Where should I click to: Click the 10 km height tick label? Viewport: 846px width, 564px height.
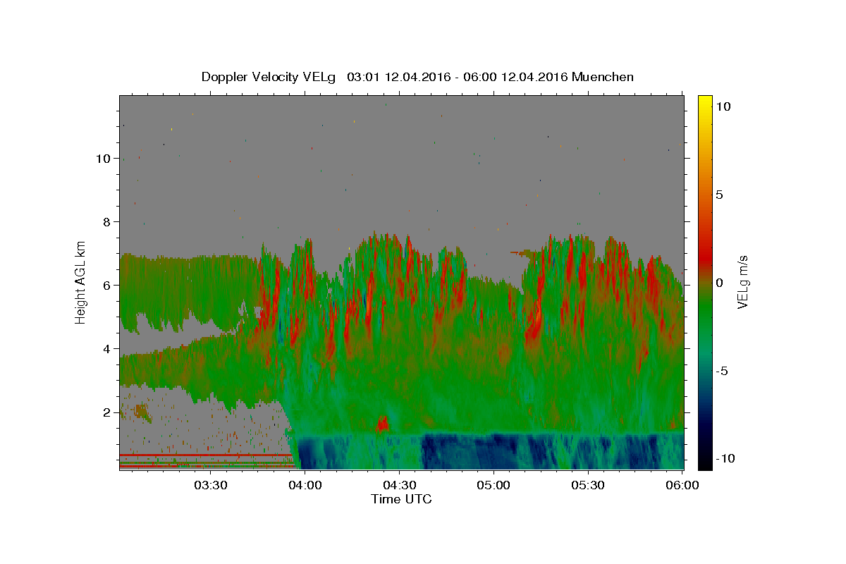point(103,158)
